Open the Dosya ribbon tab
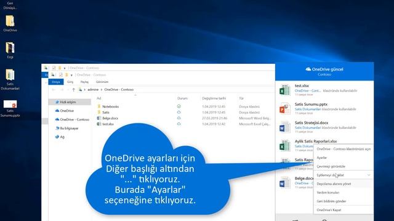394x221 pixels. click(x=56, y=82)
